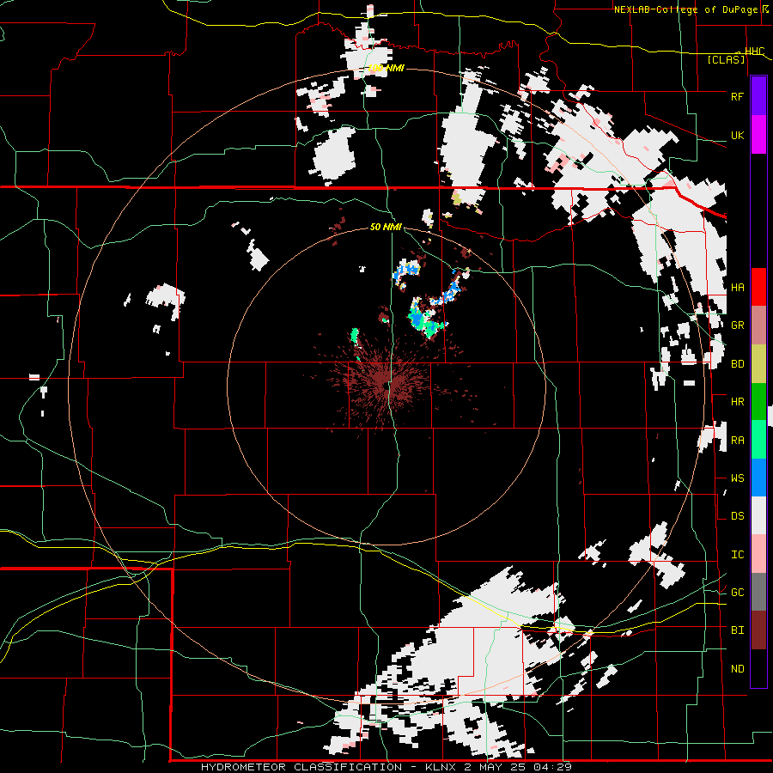Click the [CLAS] units label

tap(726, 59)
